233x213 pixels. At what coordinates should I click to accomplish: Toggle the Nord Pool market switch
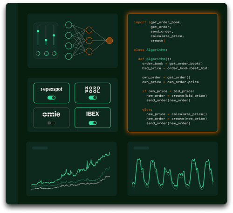93,98
